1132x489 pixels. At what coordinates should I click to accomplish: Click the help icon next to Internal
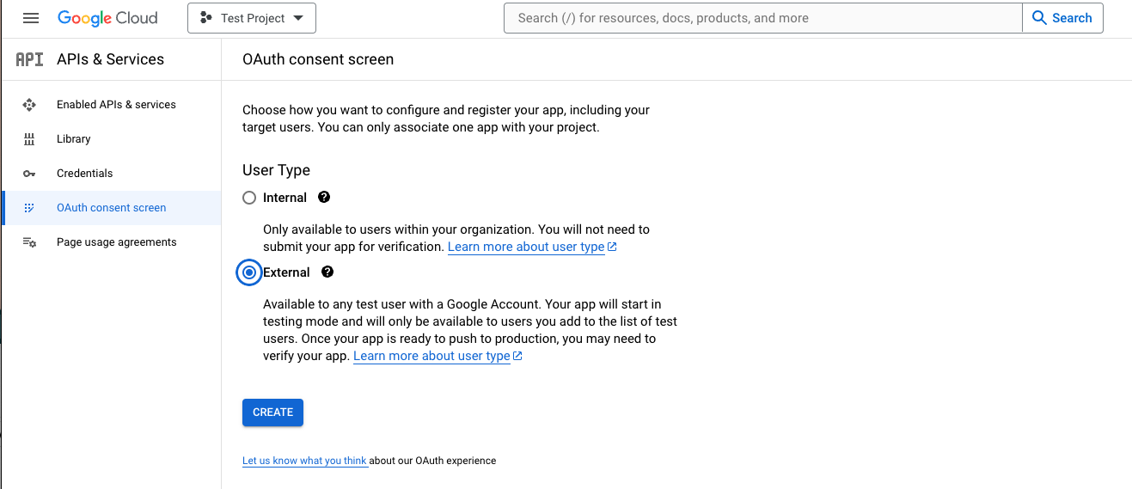coord(324,197)
